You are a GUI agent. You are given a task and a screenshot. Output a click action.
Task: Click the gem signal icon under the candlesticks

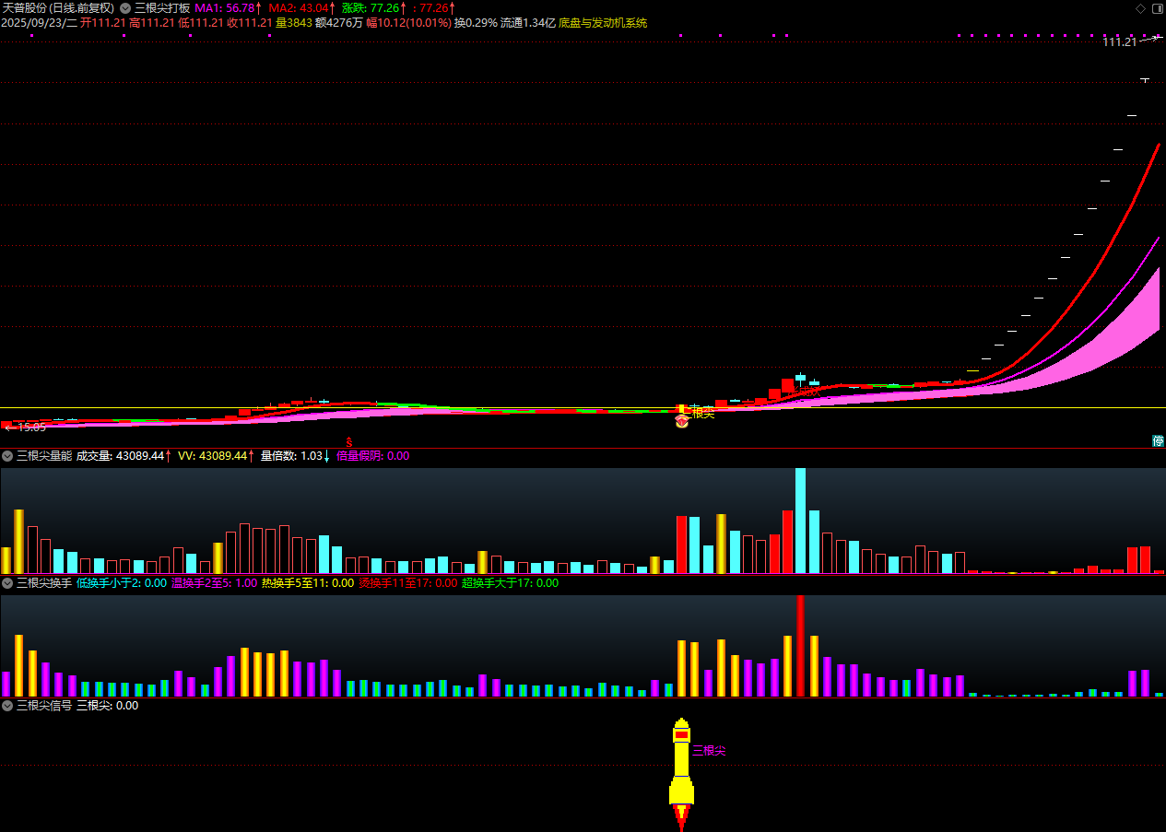[x=681, y=421]
